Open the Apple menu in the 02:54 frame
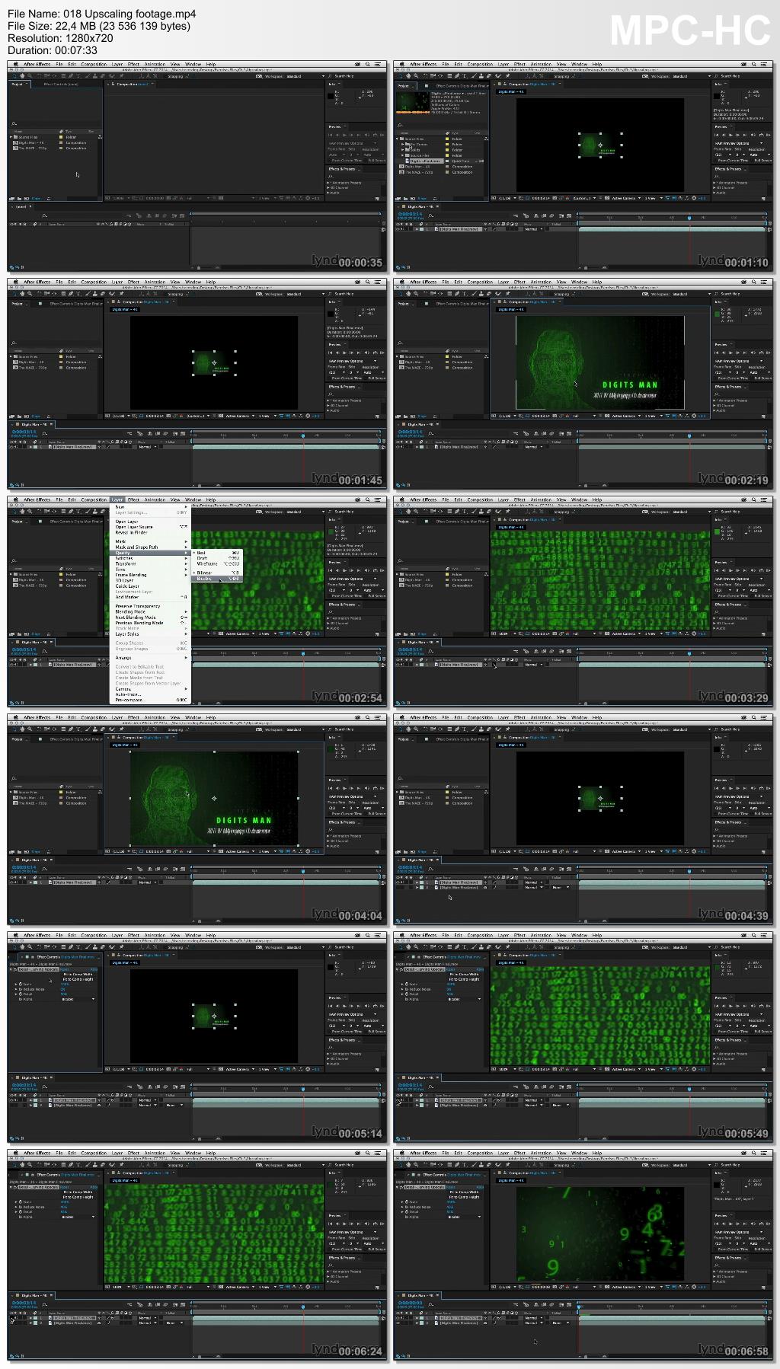This screenshot has width=780, height=1369. tap(16, 499)
